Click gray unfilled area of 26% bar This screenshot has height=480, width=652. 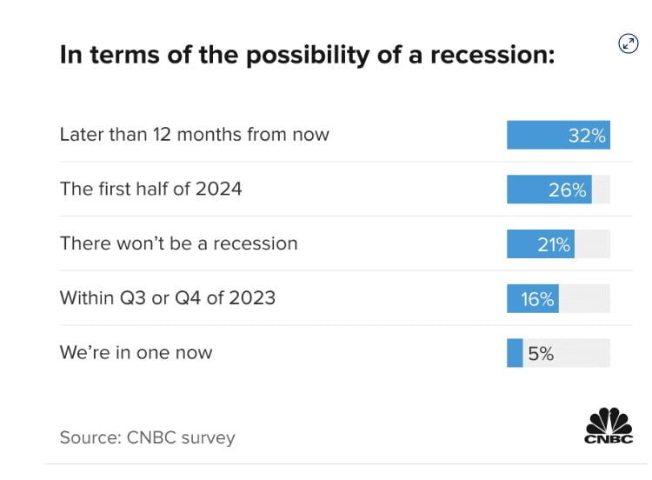601,190
